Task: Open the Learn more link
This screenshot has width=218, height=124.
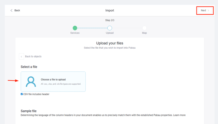Action: [179, 115]
